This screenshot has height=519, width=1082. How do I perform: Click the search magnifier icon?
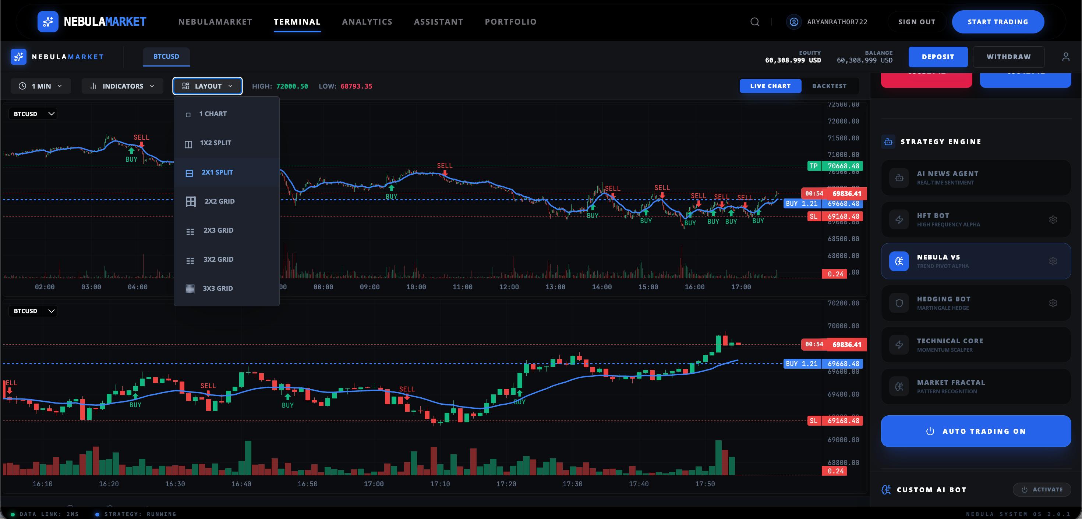coord(755,22)
